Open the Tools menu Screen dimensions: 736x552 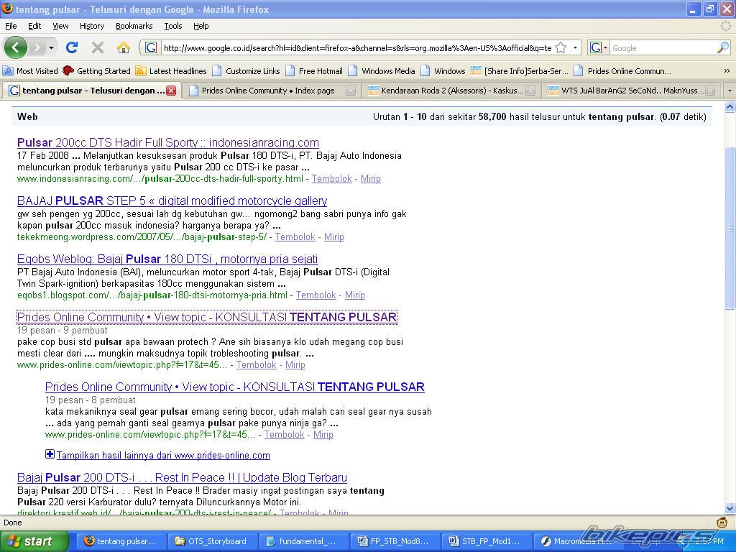[x=172, y=26]
